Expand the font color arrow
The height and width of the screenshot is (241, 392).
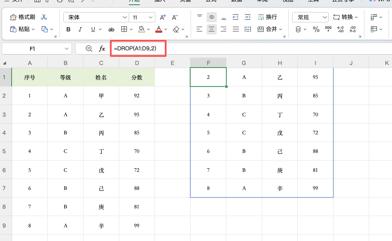click(166, 29)
